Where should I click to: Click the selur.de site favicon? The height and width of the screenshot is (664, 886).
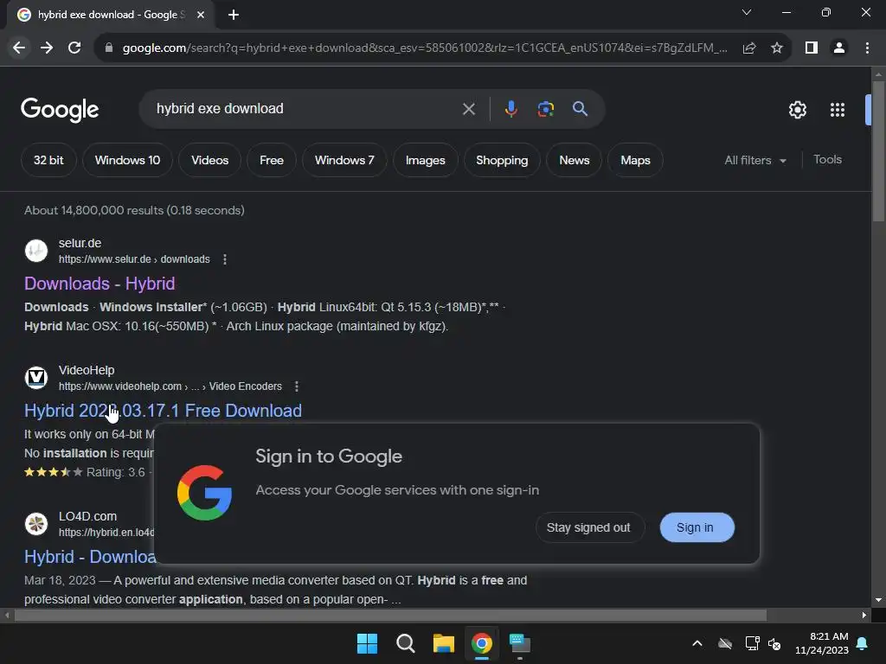click(36, 251)
